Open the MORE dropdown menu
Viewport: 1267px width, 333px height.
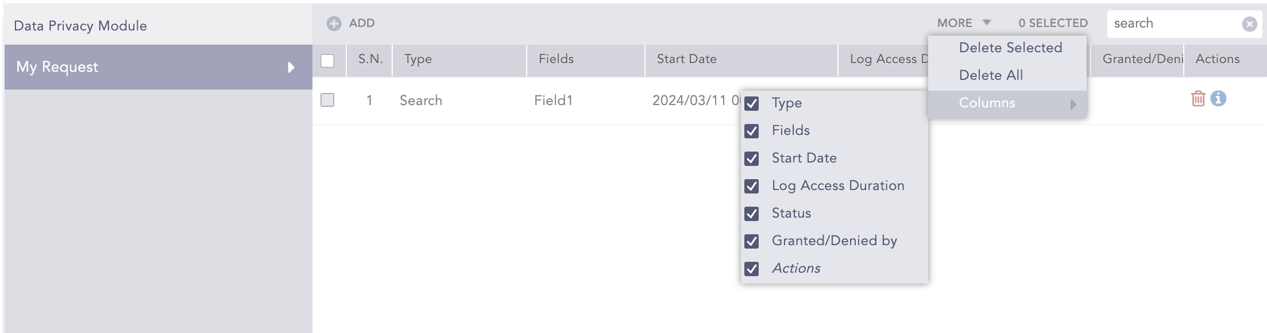pyautogui.click(x=963, y=23)
